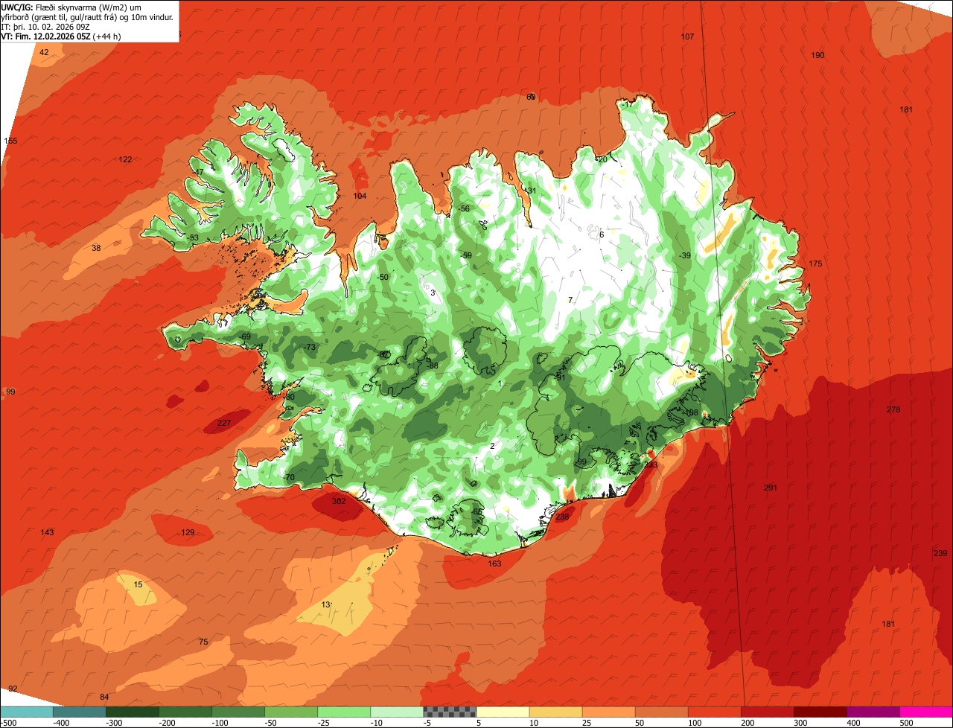The image size is (953, 728).
Task: Click the value '175' off the east coast
Action: [x=815, y=264]
